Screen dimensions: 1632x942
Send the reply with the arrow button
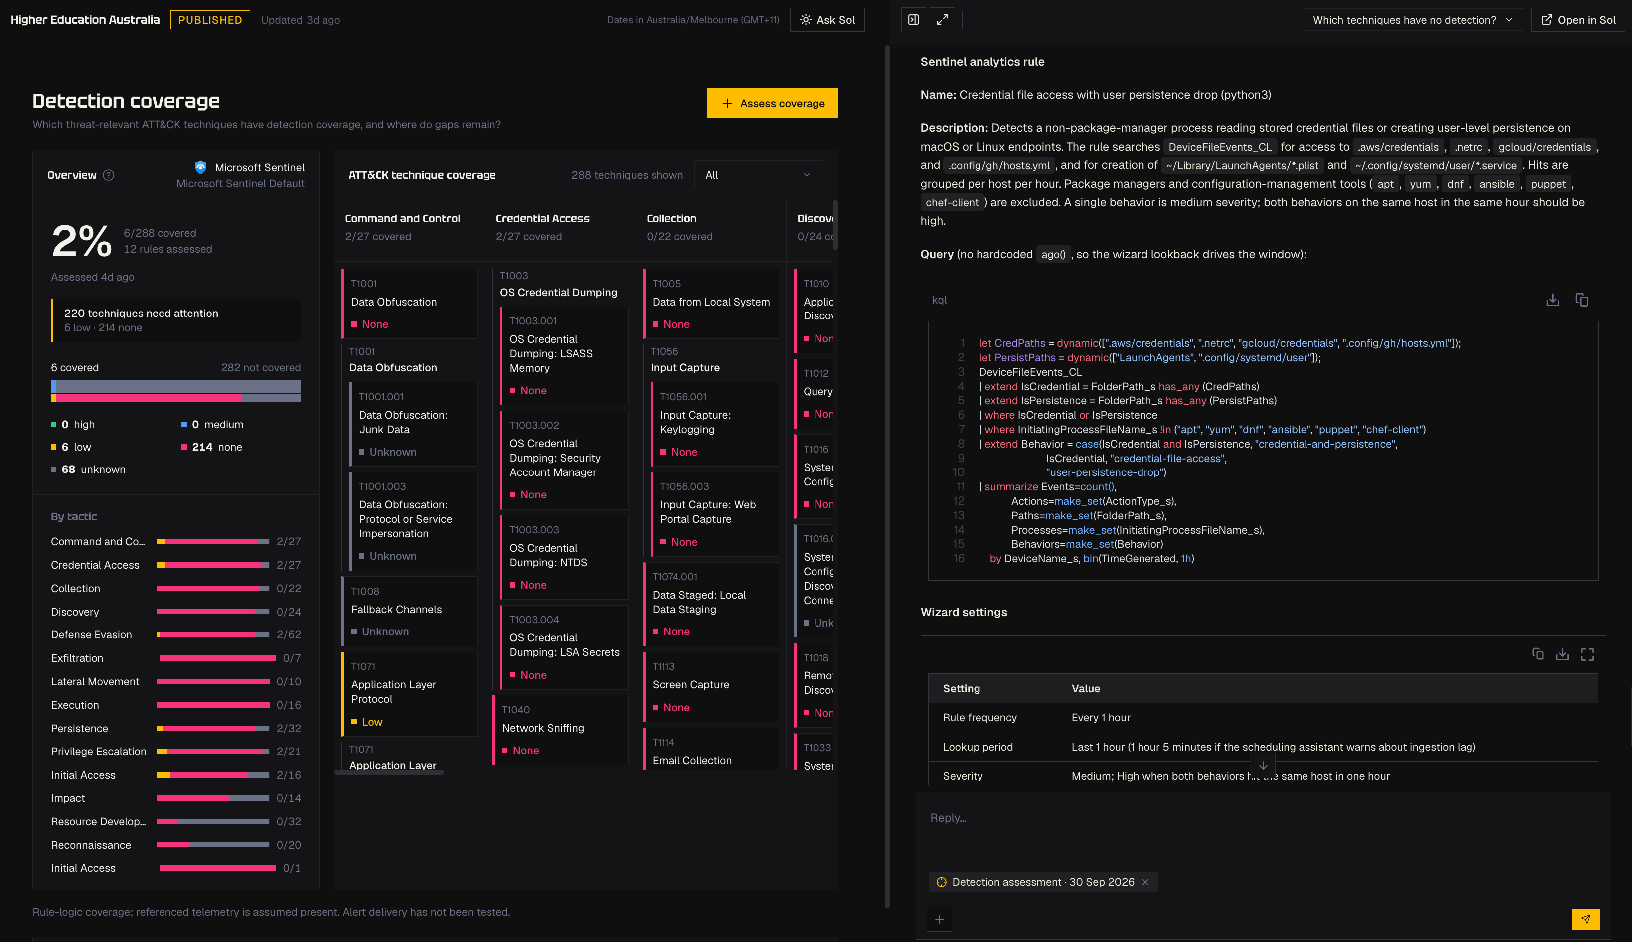tap(1586, 919)
